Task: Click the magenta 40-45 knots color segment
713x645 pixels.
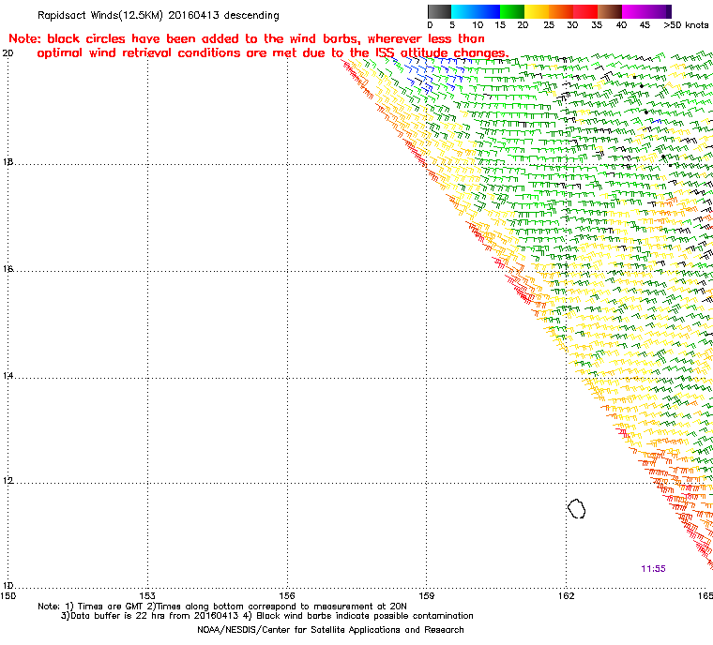Action: pyautogui.click(x=635, y=11)
